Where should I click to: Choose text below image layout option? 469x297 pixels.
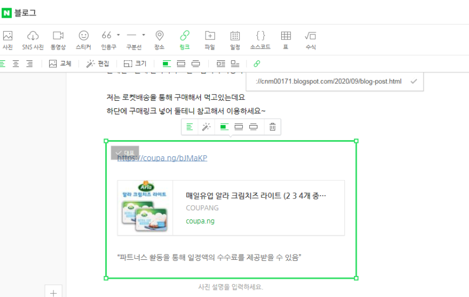(235, 64)
